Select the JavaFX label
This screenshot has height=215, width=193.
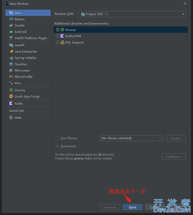coord(20,45)
